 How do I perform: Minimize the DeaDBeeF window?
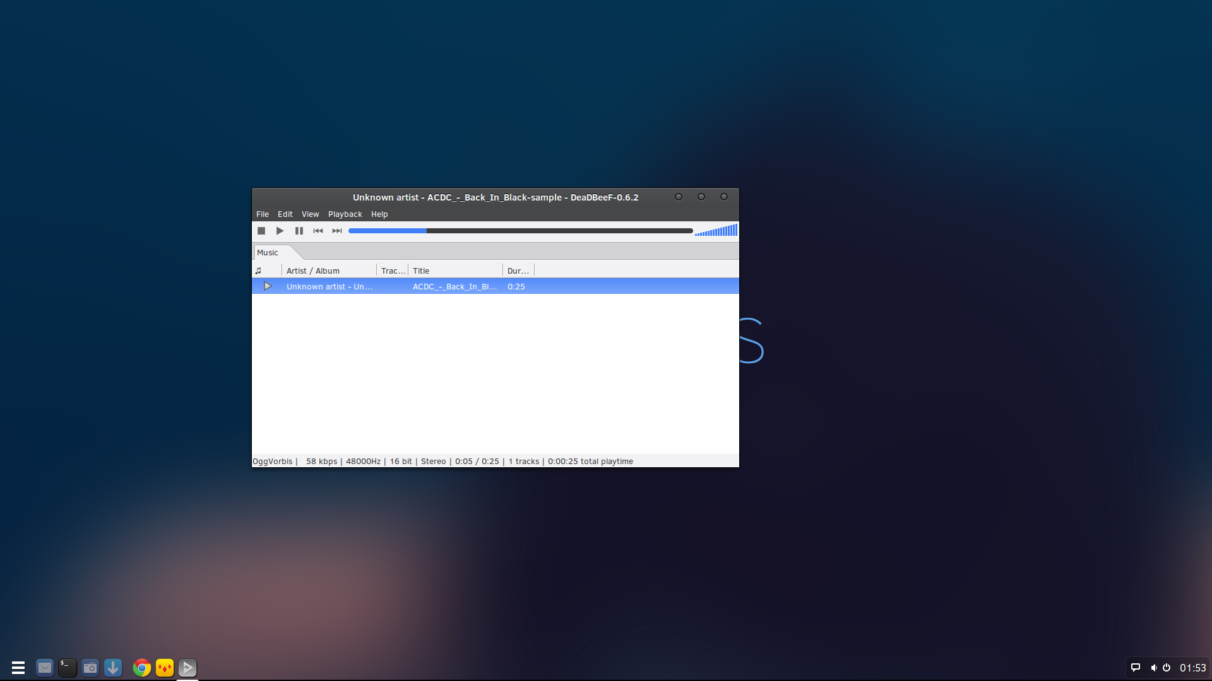coord(679,197)
